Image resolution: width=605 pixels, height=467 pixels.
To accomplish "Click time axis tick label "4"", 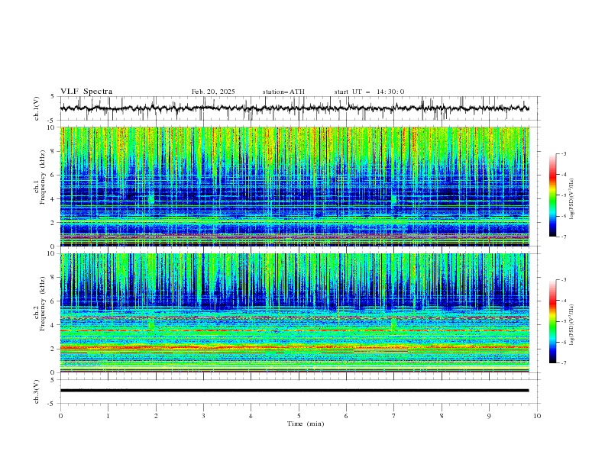I will pos(251,416).
